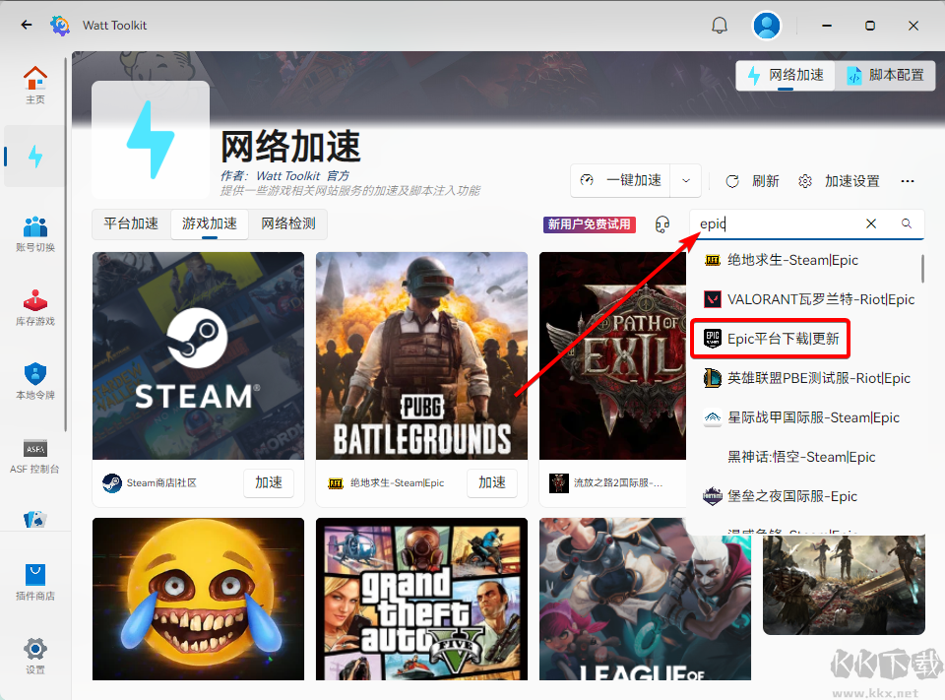This screenshot has width=945, height=700.
Task: Click the Watt Toolkit logo icon
Action: point(60,26)
